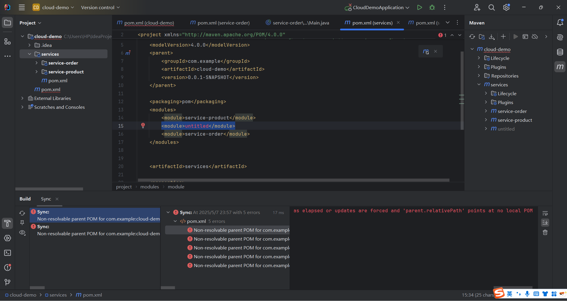This screenshot has width=567, height=301.
Task: Switch to pom.xml (cloud-demo) tab
Action: click(x=145, y=23)
